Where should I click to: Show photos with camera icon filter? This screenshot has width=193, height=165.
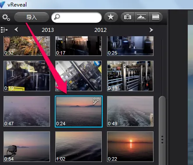pyautogui.click(x=128, y=17)
